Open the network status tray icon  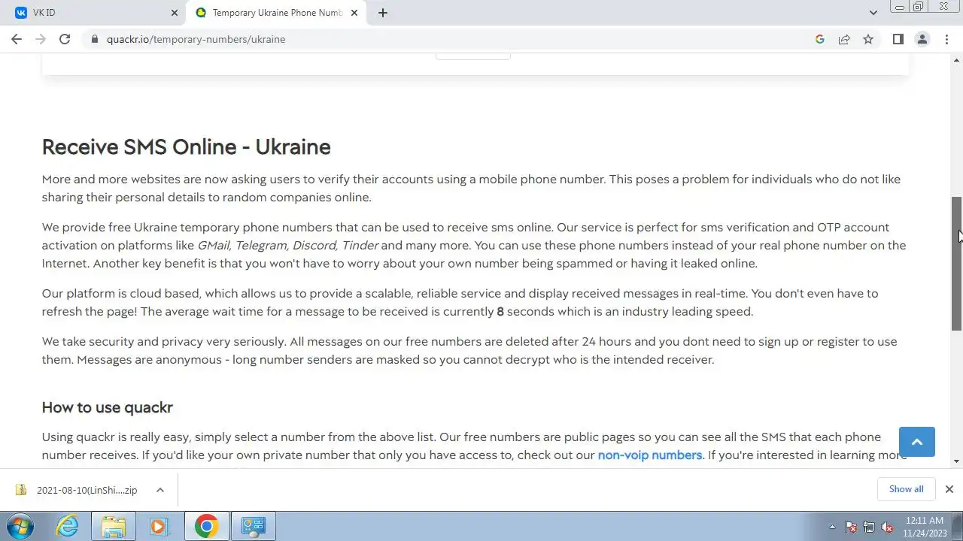(869, 527)
